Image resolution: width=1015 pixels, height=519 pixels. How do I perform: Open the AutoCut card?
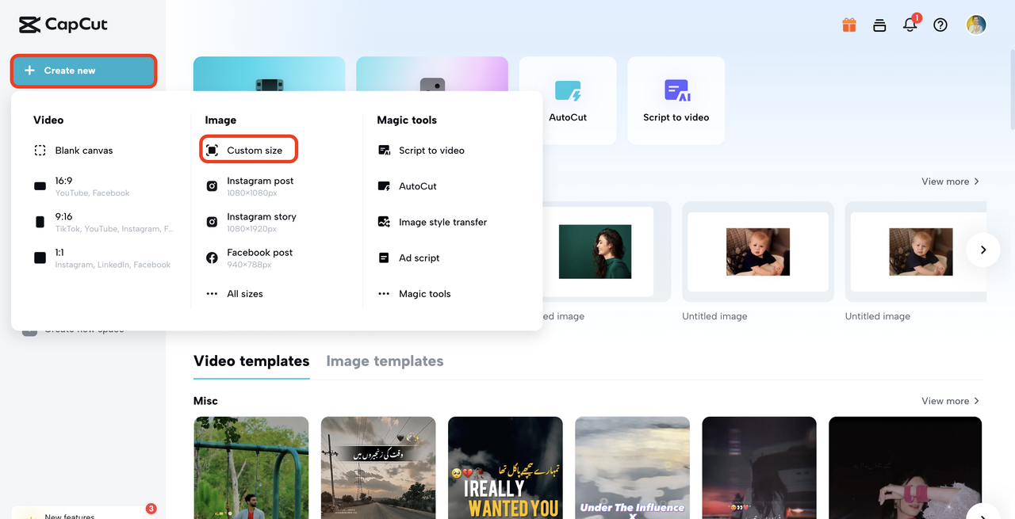click(568, 99)
